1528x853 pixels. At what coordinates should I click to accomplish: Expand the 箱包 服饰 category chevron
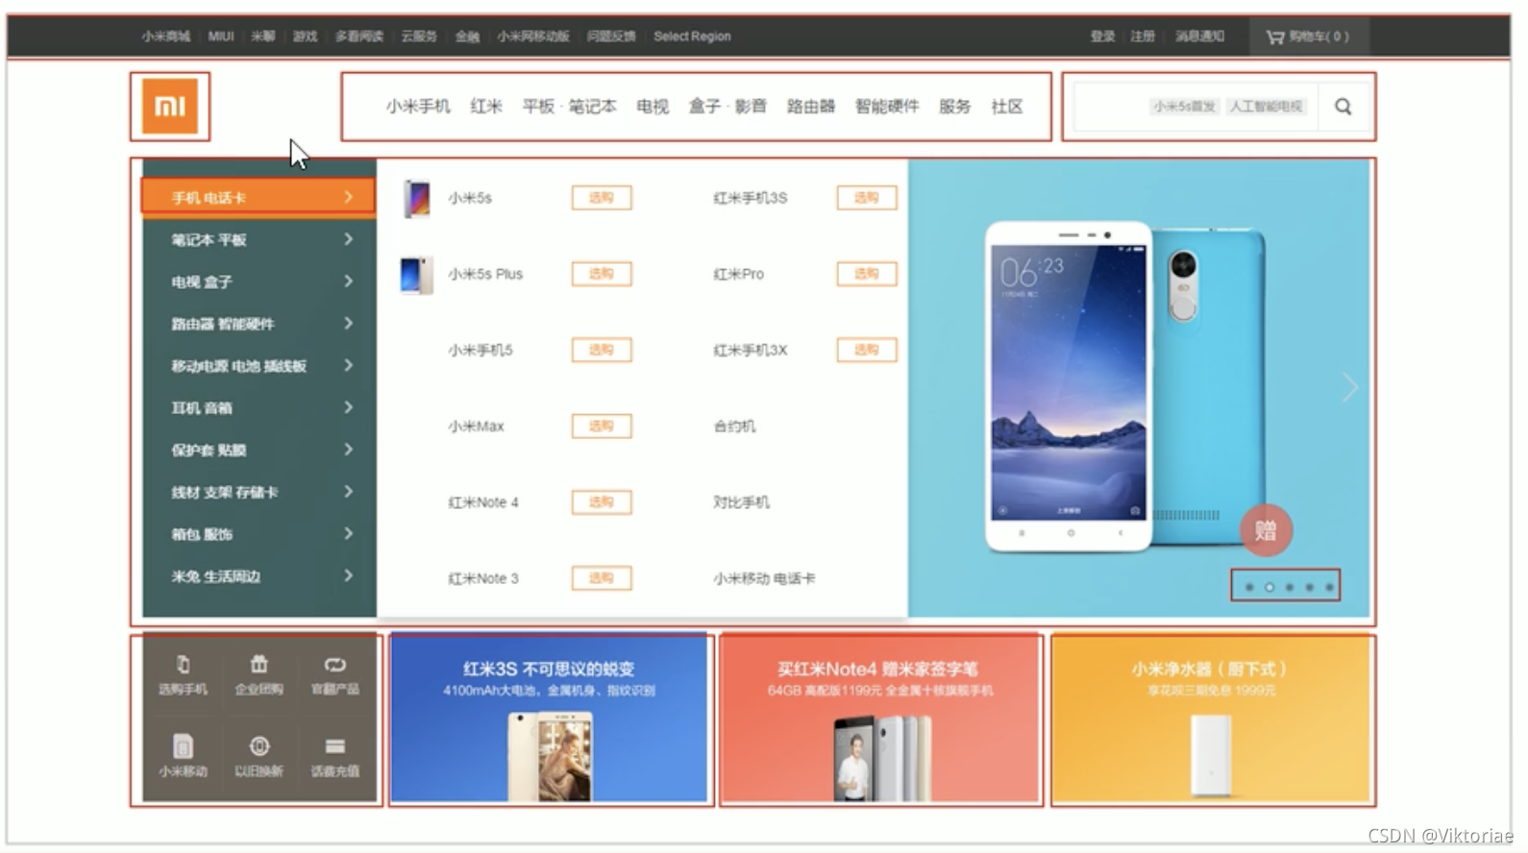[x=348, y=534]
